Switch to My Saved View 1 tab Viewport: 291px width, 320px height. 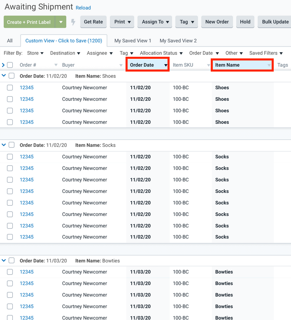tap(133, 41)
